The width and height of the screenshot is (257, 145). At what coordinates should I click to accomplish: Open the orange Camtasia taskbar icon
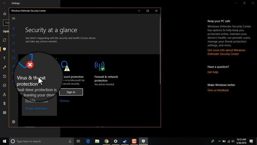pos(134,141)
